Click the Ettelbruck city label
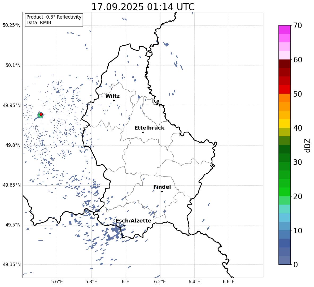Viewport: 314px width, 287px height. [x=149, y=128]
